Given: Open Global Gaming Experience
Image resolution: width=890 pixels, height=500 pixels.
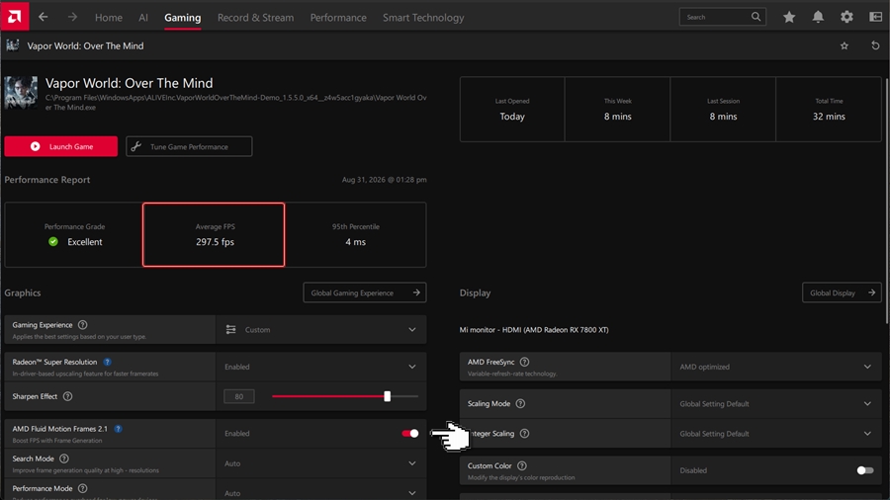Looking at the screenshot, I should click(364, 292).
